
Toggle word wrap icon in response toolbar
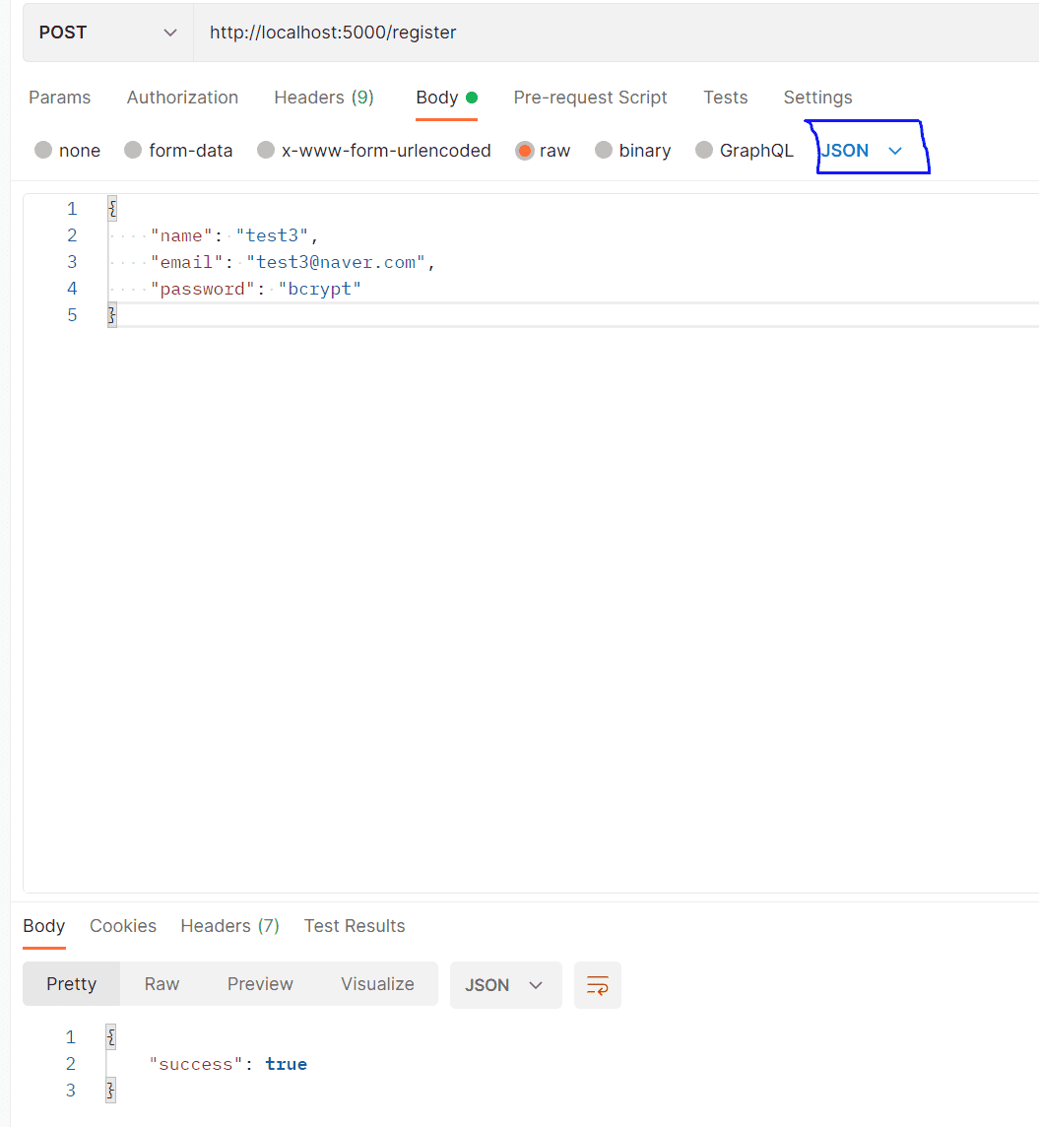[x=597, y=985]
